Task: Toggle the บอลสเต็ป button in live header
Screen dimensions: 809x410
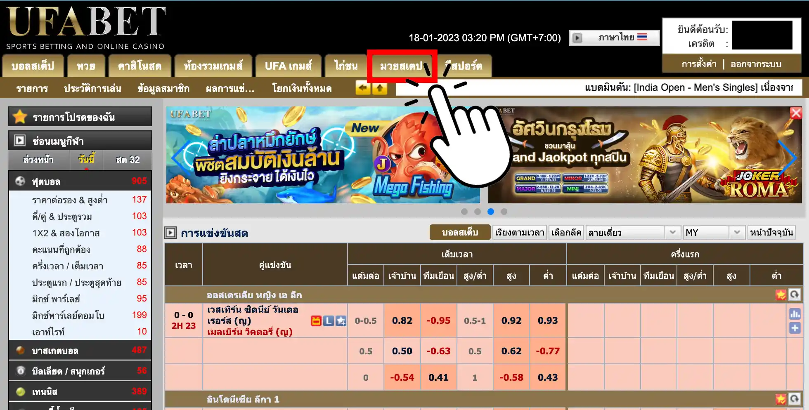Action: tap(460, 232)
